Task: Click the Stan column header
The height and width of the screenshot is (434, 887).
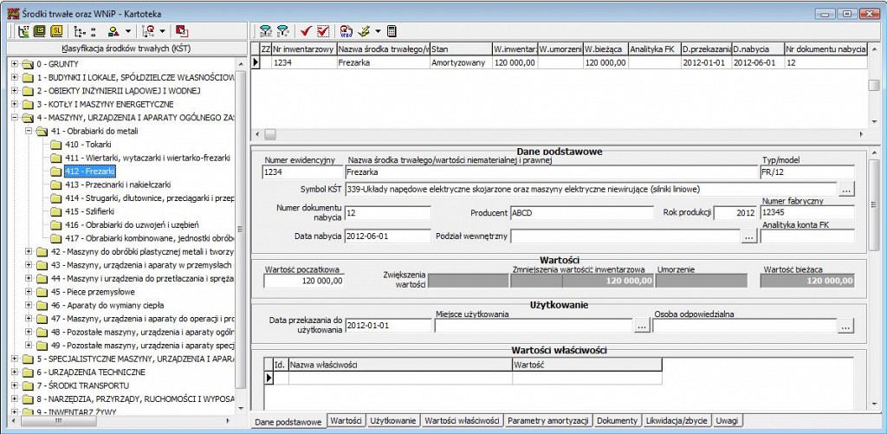Action: pyautogui.click(x=461, y=49)
